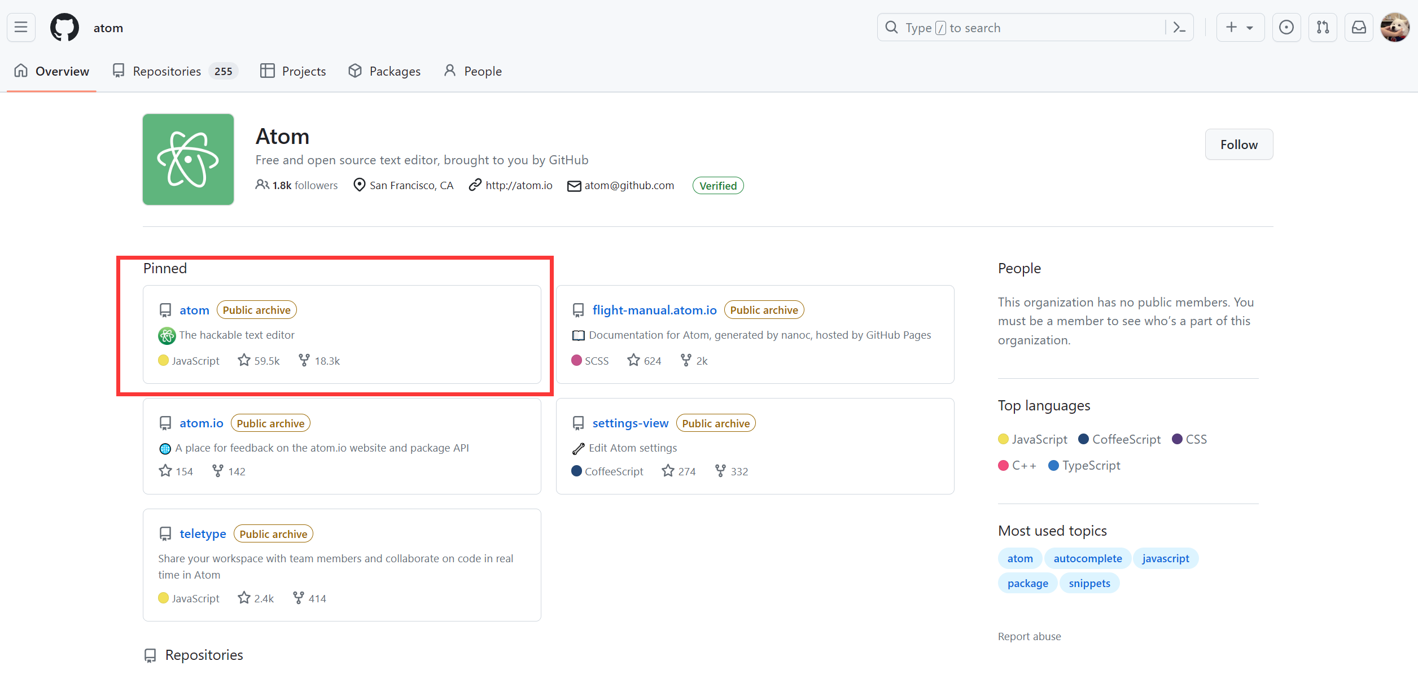Open the settings-view repository
The height and width of the screenshot is (674, 1418).
(x=630, y=423)
